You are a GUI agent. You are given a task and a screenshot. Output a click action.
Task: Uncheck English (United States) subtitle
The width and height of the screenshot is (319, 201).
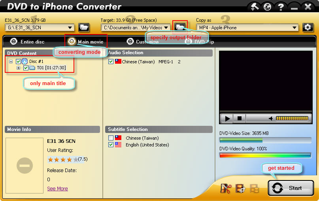(111, 145)
